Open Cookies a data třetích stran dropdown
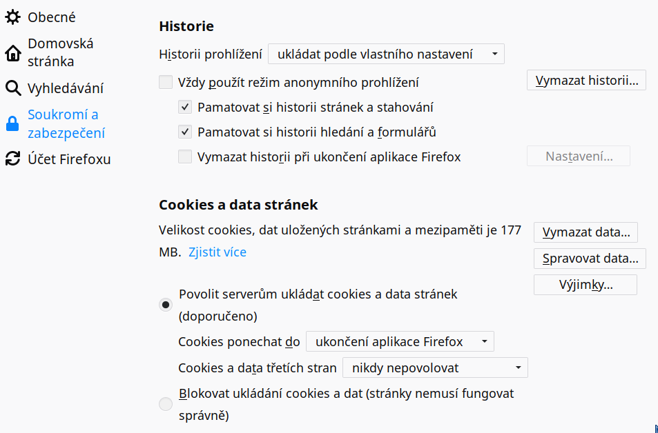The image size is (658, 433). pos(435,367)
